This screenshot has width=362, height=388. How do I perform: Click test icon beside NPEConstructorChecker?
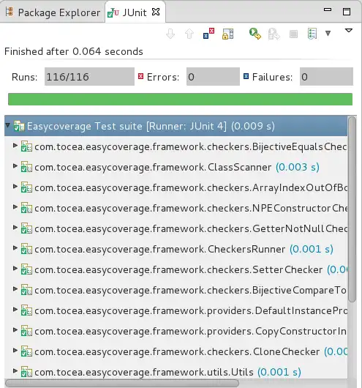26,208
